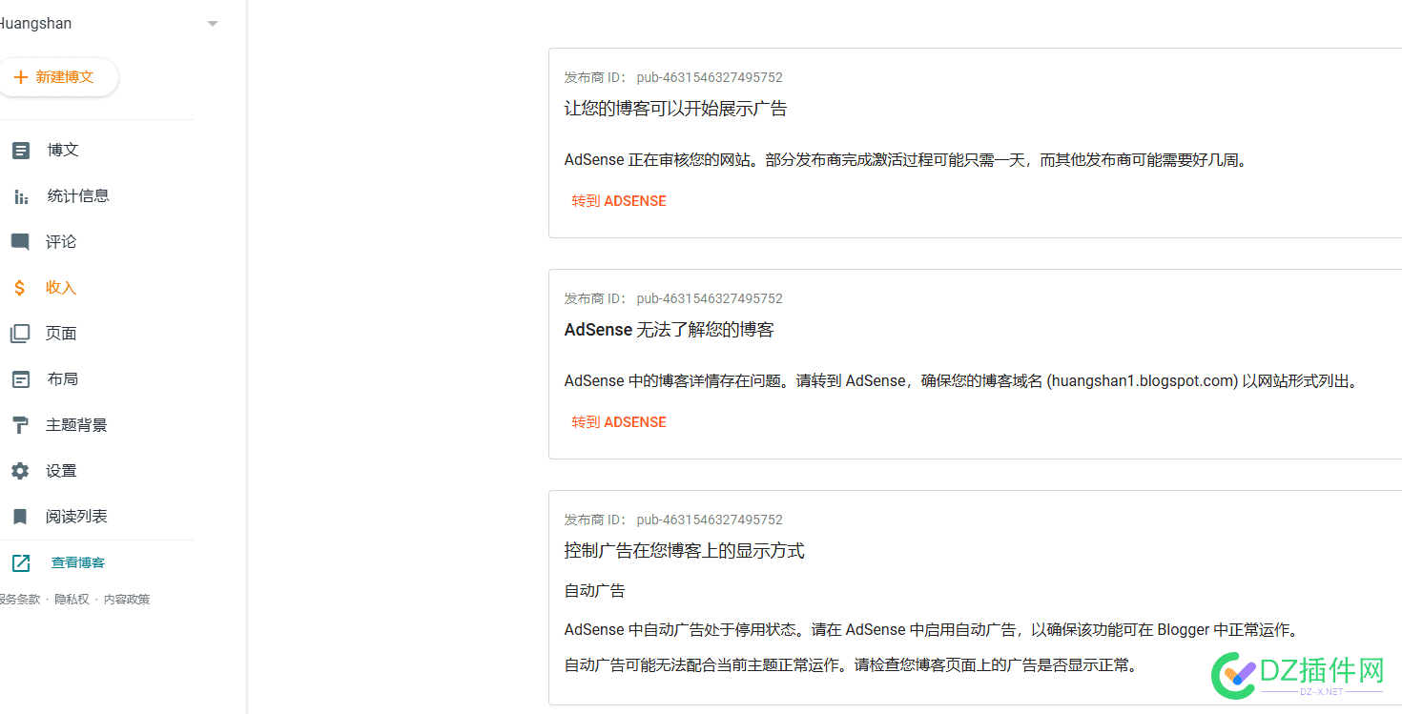Open 页面 pages section
The width and height of the screenshot is (1402, 714).
click(61, 334)
